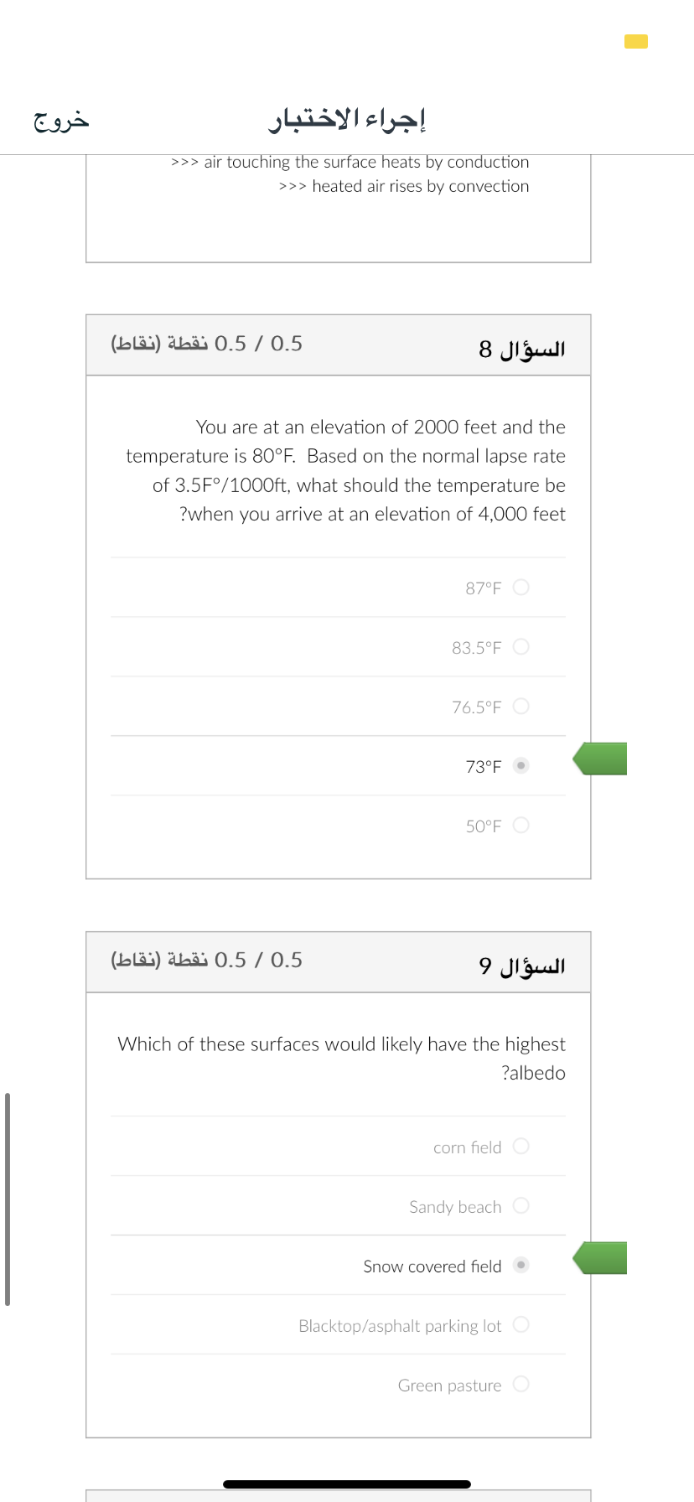Tap the yellow indicator at top right
Screen dimensions: 694x1502
(636, 41)
